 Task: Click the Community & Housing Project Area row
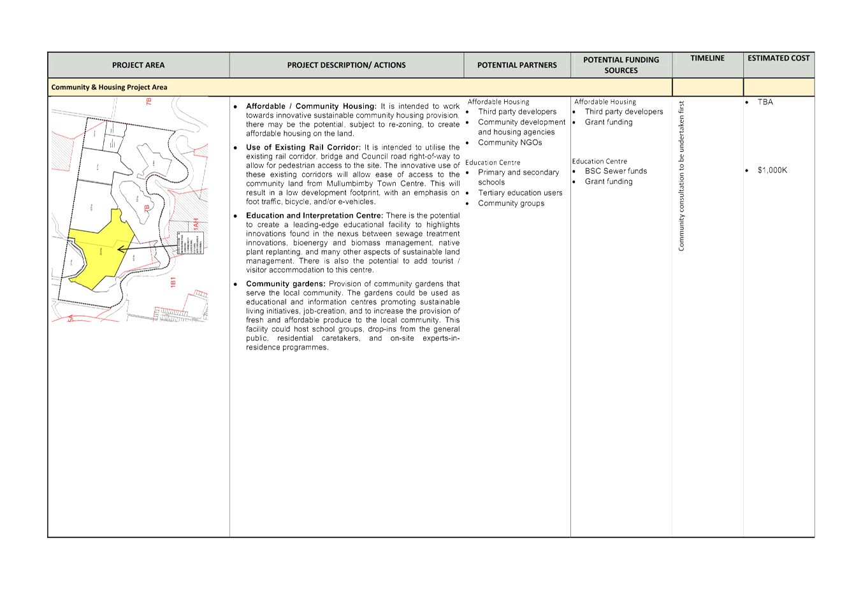coord(109,87)
